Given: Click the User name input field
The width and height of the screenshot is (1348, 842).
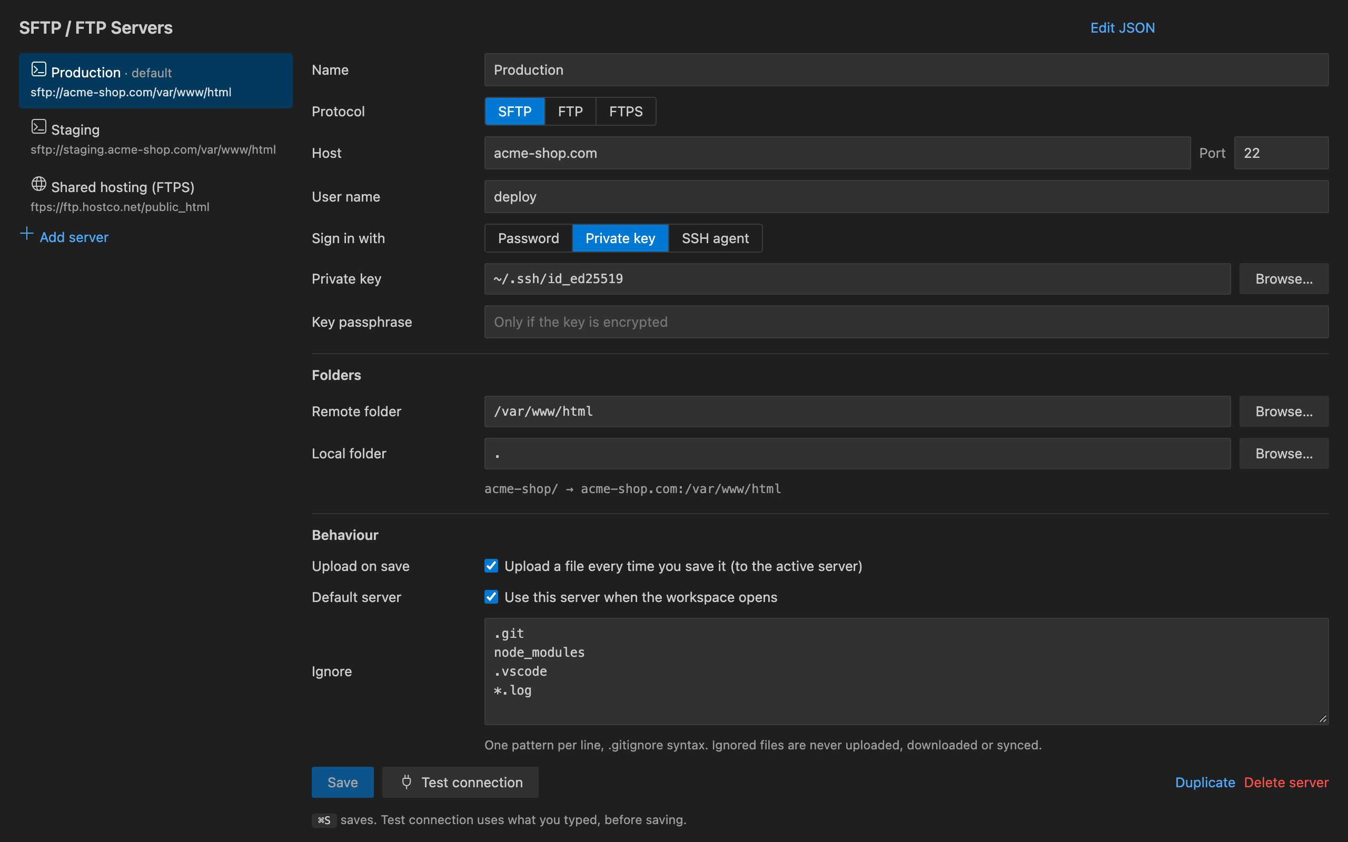Looking at the screenshot, I should 906,197.
